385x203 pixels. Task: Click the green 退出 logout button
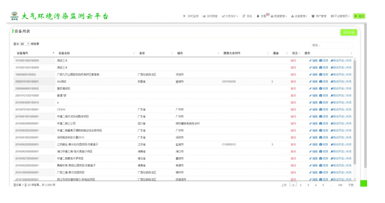[x=359, y=16]
